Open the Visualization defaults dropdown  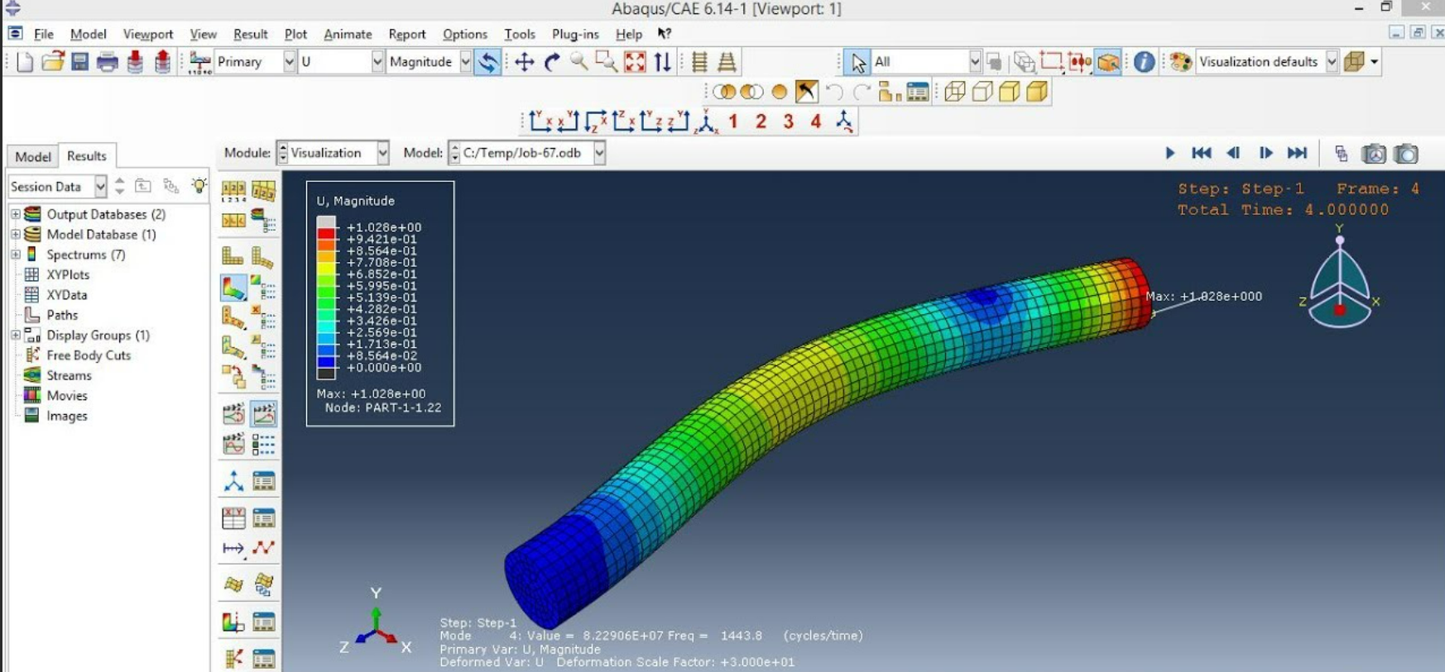click(x=1332, y=62)
